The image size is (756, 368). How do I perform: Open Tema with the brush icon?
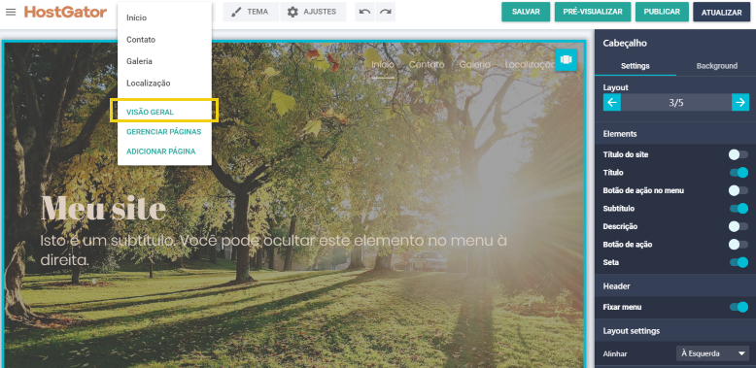click(x=251, y=12)
